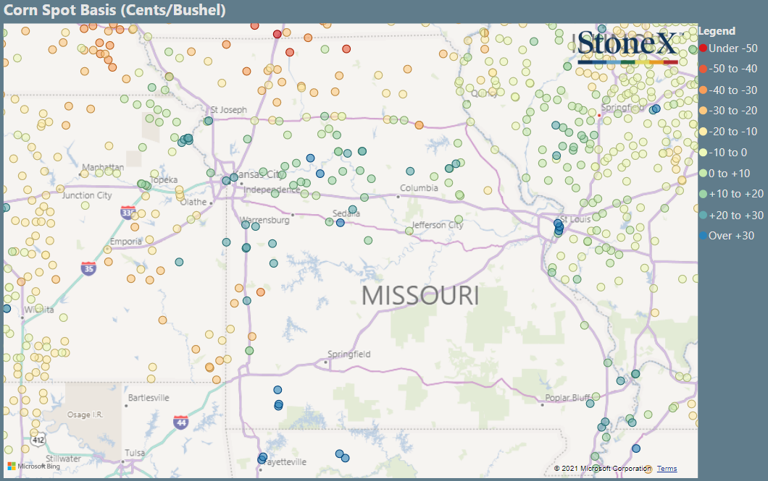Click the MISSOURI state label

420,296
